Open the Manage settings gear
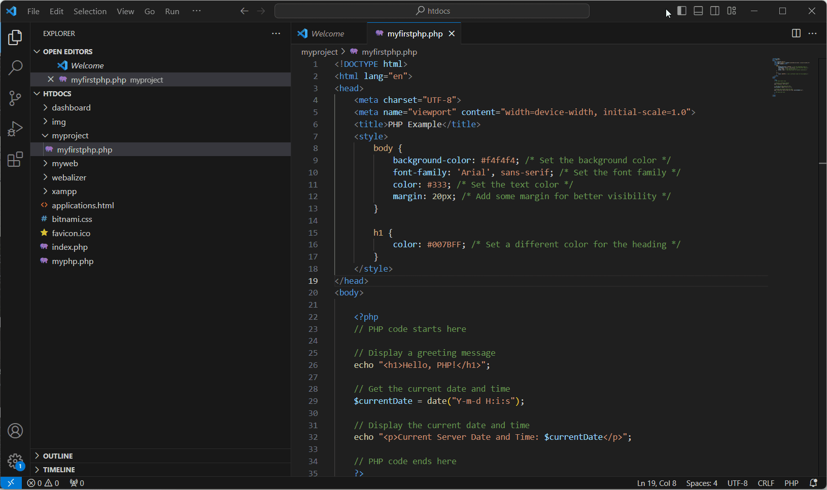 click(x=15, y=462)
